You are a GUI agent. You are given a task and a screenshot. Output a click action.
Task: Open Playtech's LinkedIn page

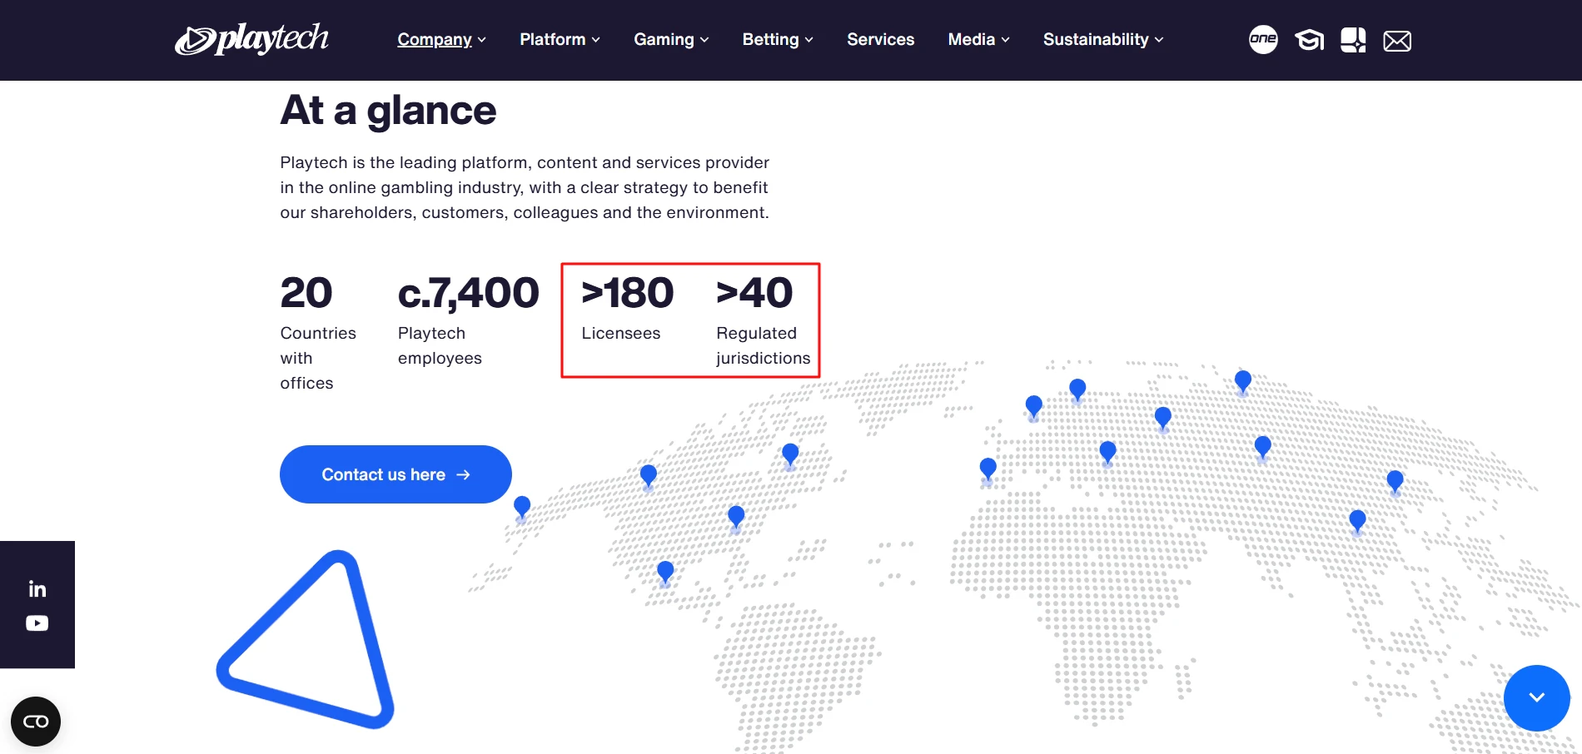37,589
